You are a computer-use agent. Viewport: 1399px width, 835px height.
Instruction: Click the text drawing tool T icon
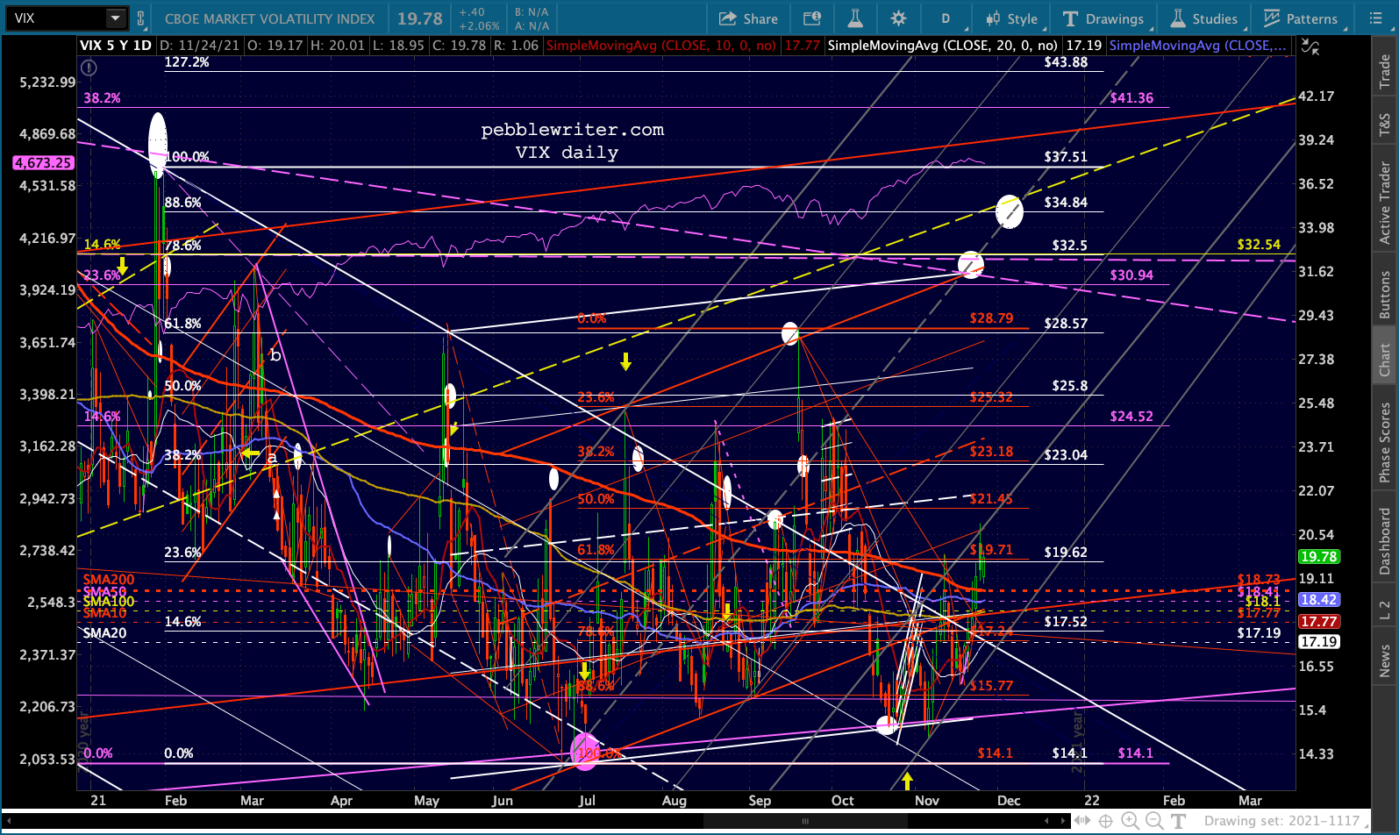[x=1178, y=821]
